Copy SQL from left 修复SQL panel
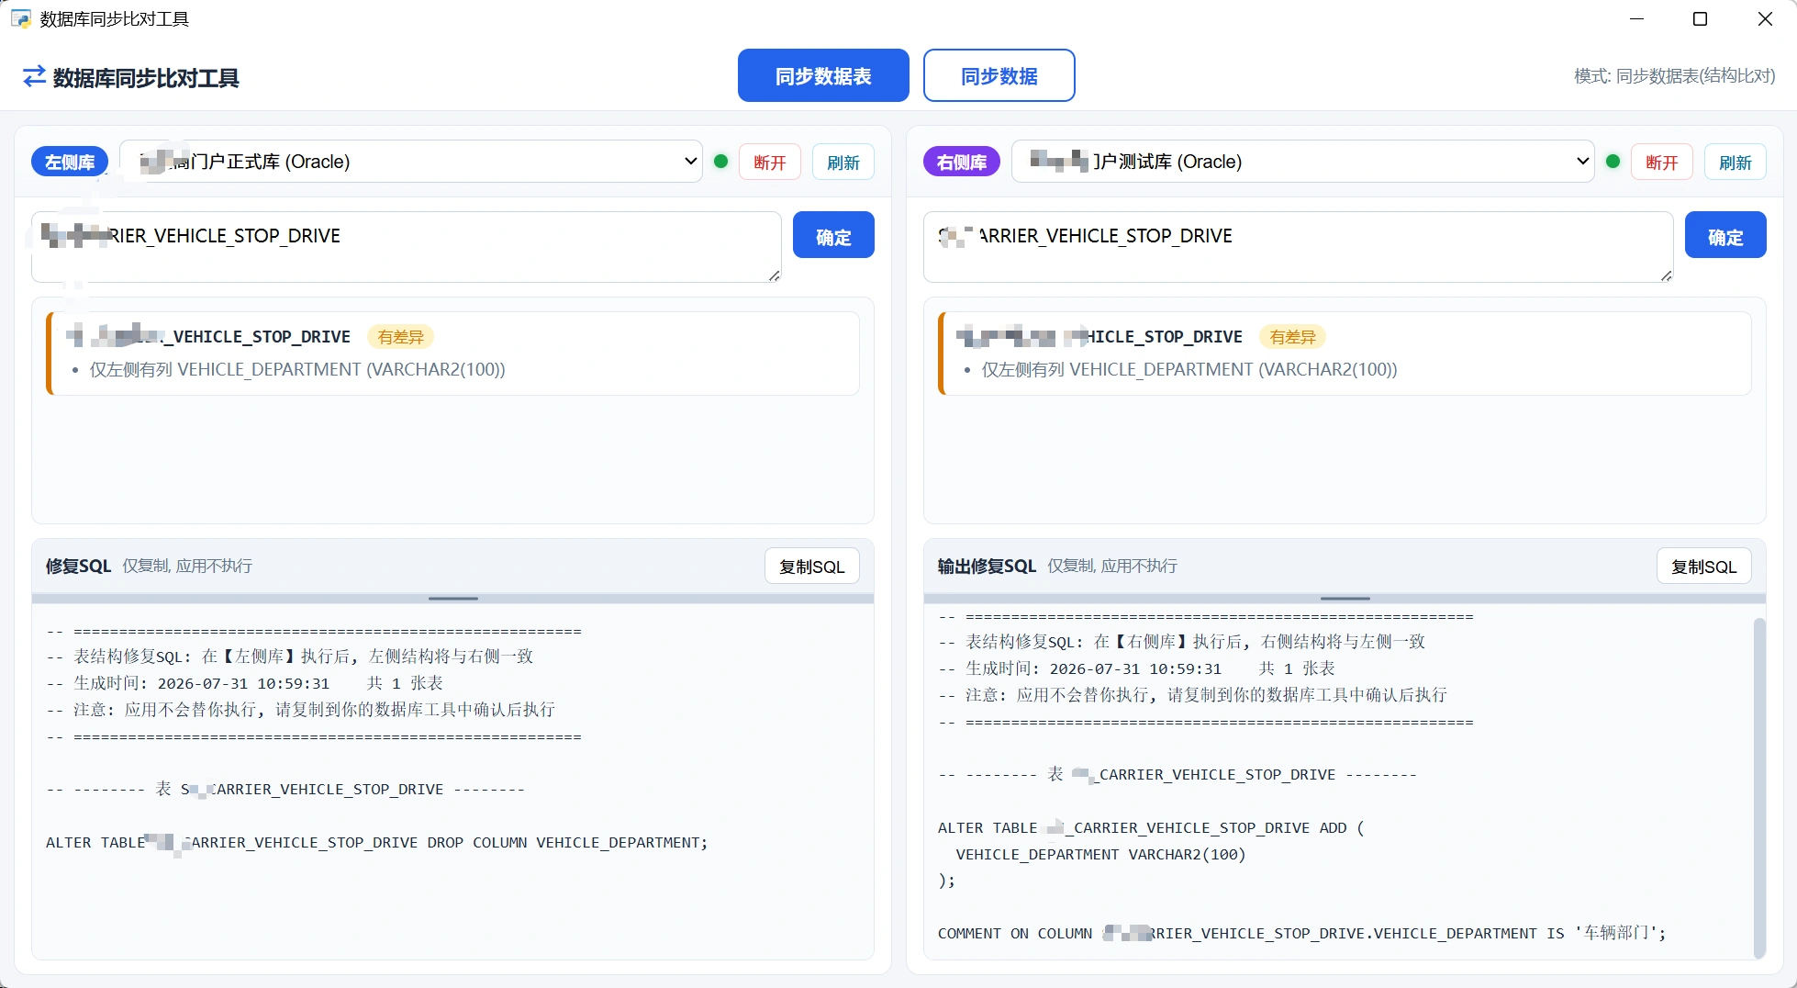This screenshot has width=1797, height=988. click(x=811, y=567)
